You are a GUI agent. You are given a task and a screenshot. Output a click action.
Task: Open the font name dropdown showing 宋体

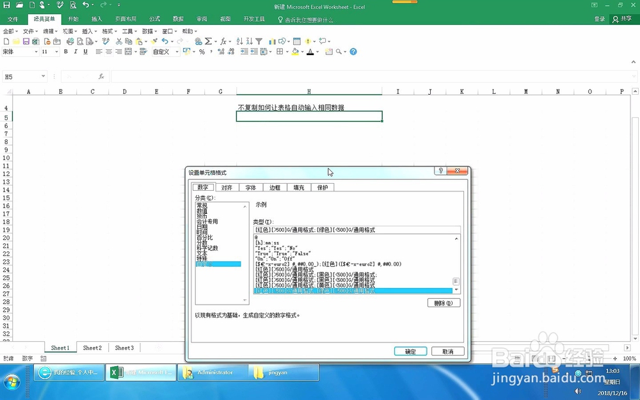(x=36, y=52)
